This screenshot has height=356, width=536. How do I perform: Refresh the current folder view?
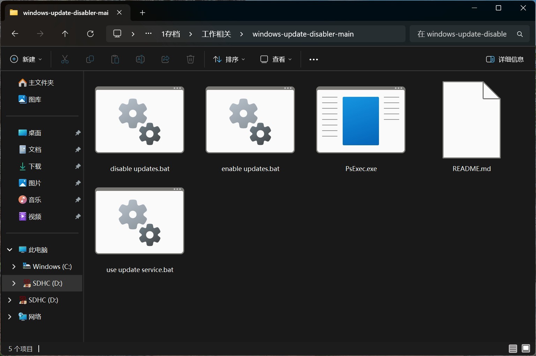click(x=90, y=33)
